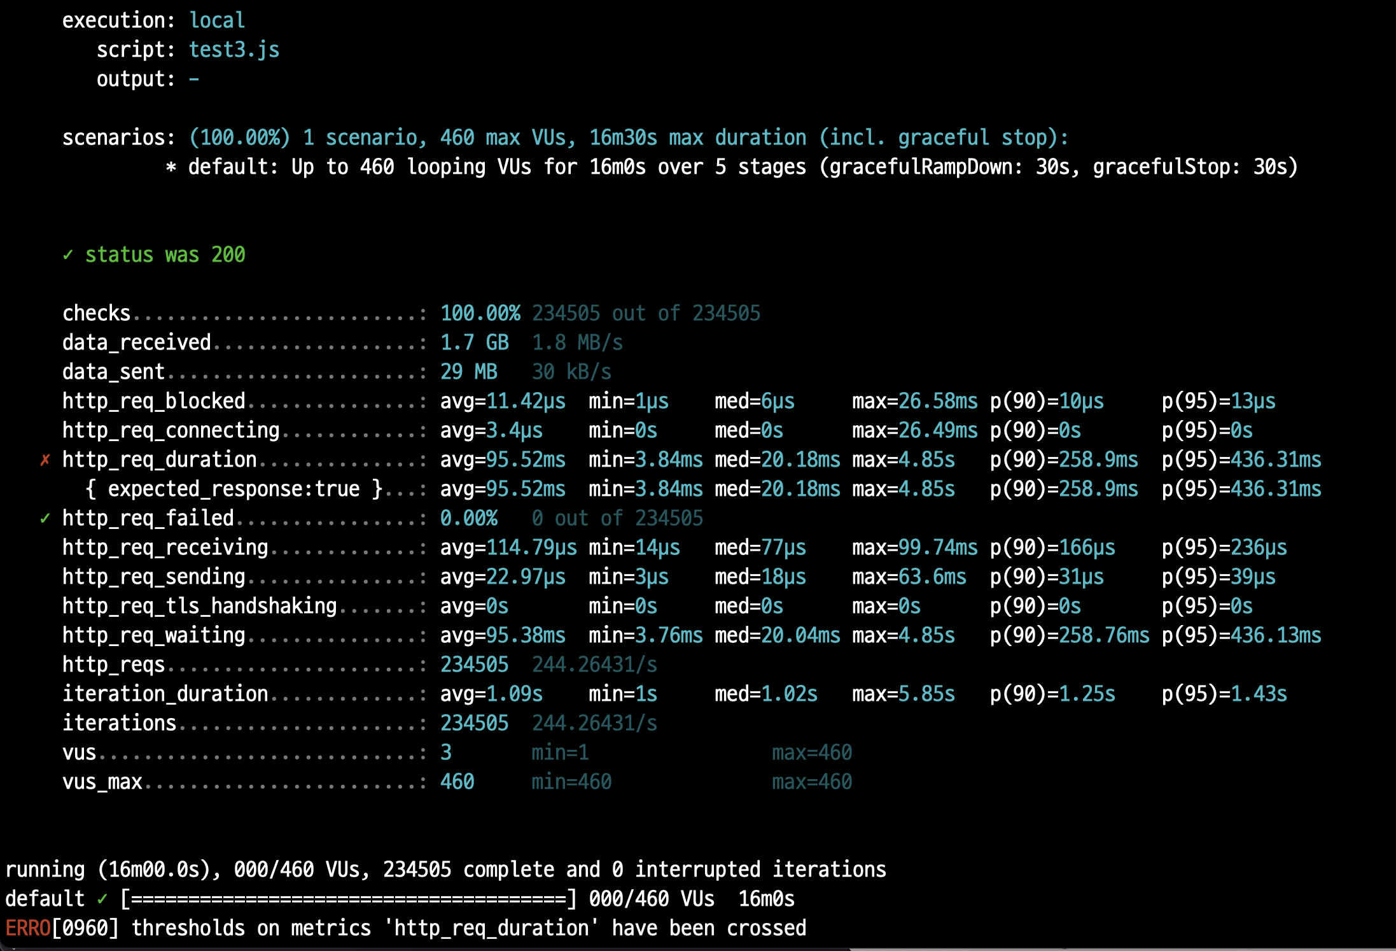Click the http_reqs 234505 count

[475, 665]
